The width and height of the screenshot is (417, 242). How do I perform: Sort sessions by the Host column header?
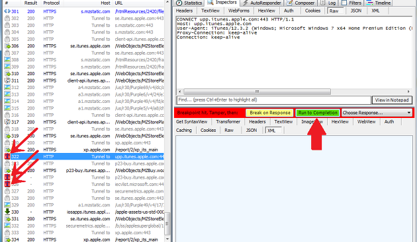click(x=105, y=3)
